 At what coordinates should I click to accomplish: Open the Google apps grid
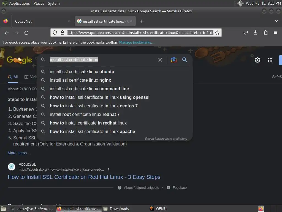coord(270,60)
